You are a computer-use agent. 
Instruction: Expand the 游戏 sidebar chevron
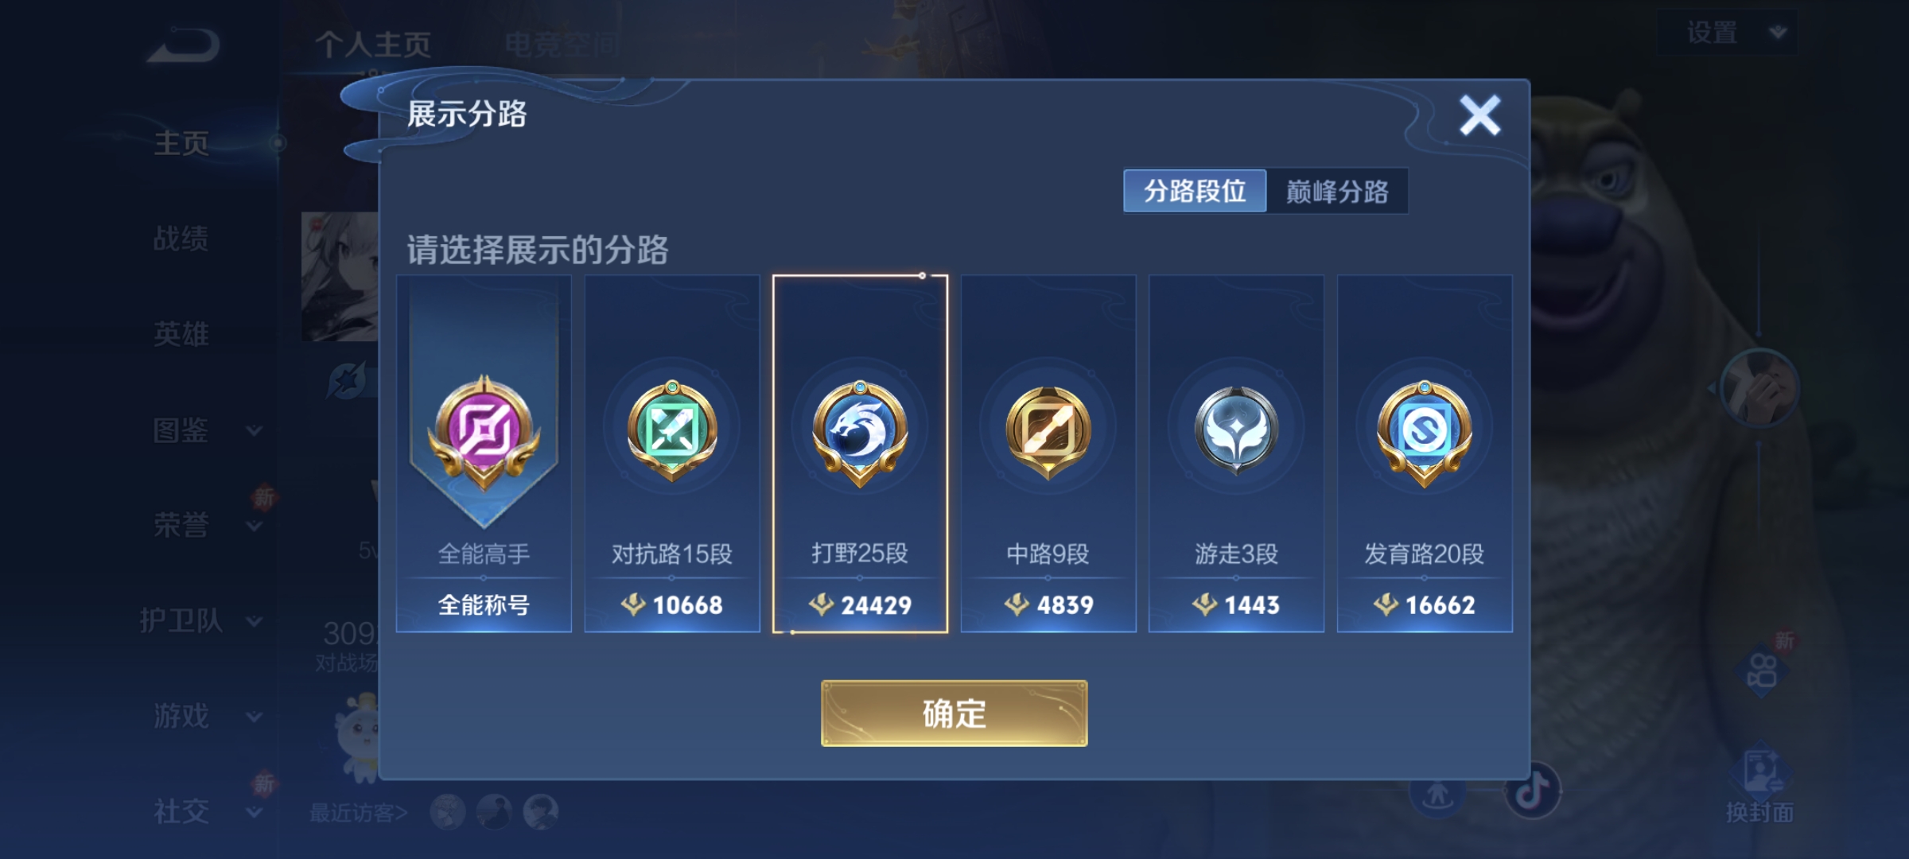[255, 717]
